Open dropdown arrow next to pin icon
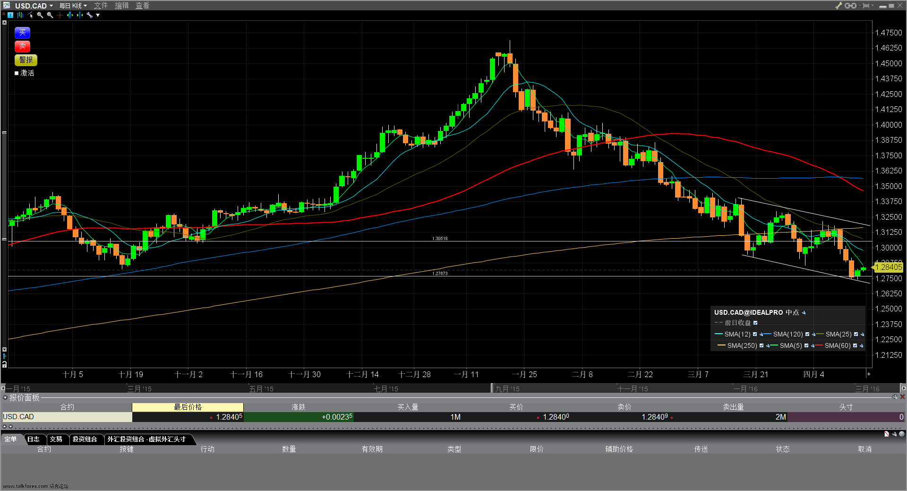907x491 pixels. point(873,5)
